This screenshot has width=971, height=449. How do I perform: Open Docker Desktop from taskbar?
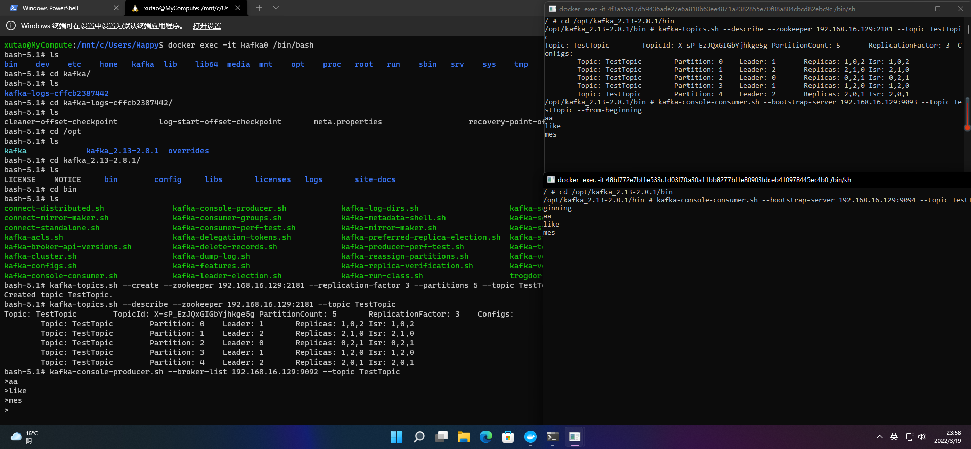[530, 437]
